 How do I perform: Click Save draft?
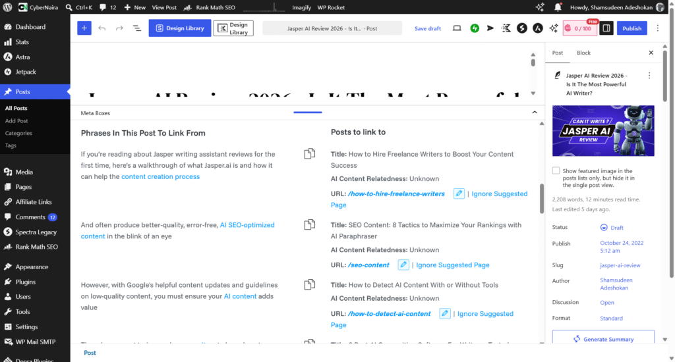pos(427,28)
